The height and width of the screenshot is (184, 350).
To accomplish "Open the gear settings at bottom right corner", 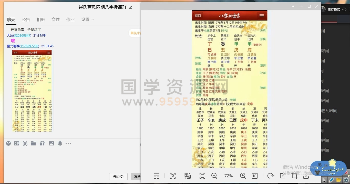I will pyautogui.click(x=346, y=180).
